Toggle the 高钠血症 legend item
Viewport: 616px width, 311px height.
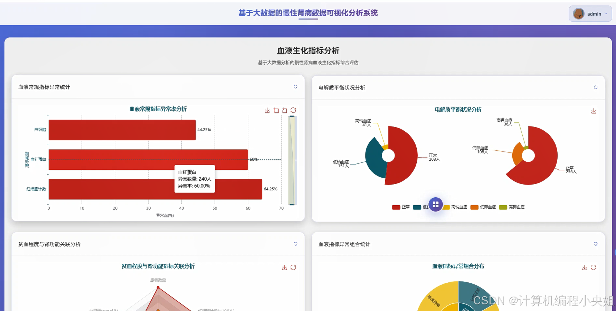pyautogui.click(x=455, y=207)
